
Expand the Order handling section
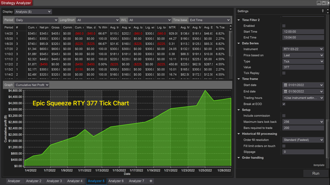tap(239, 158)
